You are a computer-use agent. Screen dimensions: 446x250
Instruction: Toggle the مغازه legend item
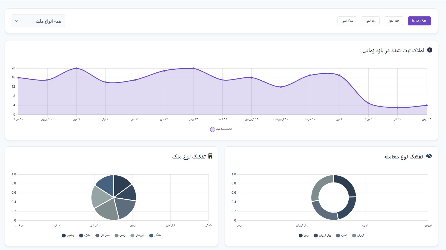pos(85,235)
